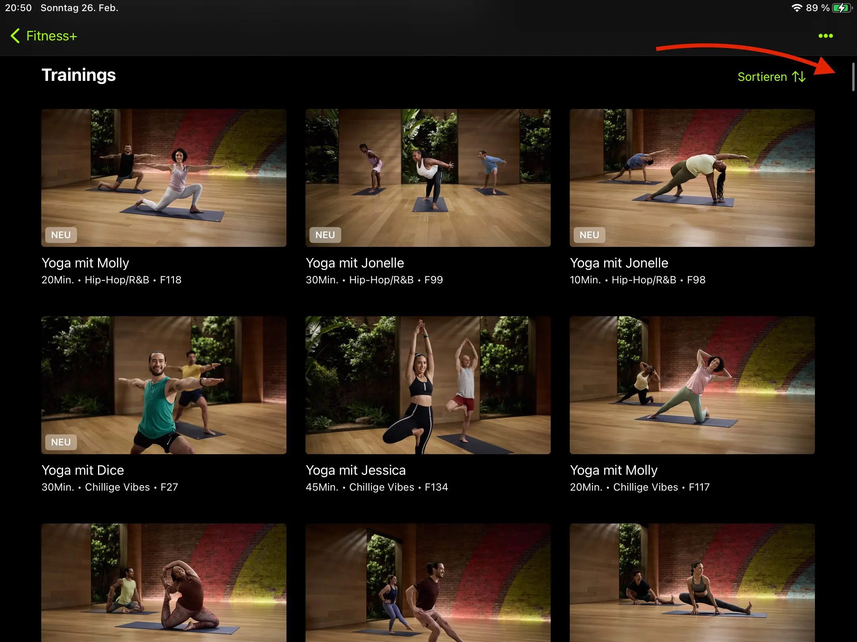Tap NEU badge on Molly F118 workout
Image resolution: width=857 pixels, height=642 pixels.
click(61, 235)
